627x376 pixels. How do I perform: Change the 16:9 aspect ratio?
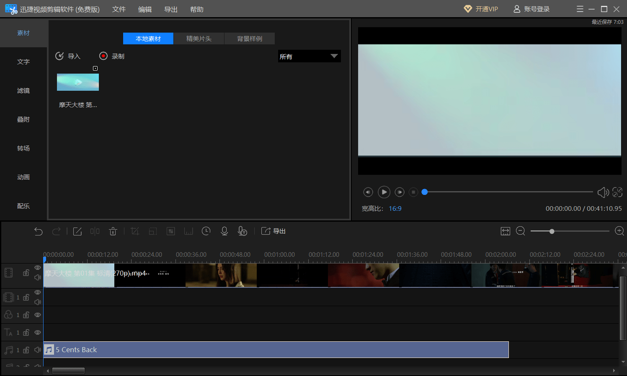pyautogui.click(x=395, y=209)
